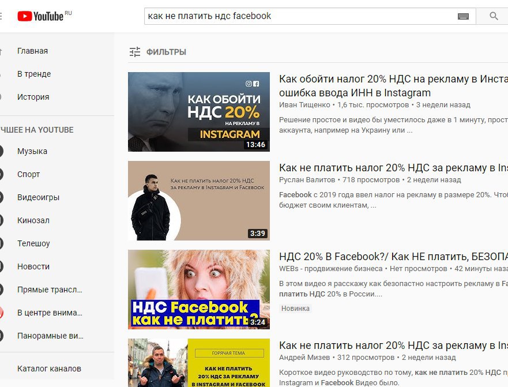Open the on-screen keyboard icon in search box
This screenshot has height=387, width=508.
click(x=463, y=16)
